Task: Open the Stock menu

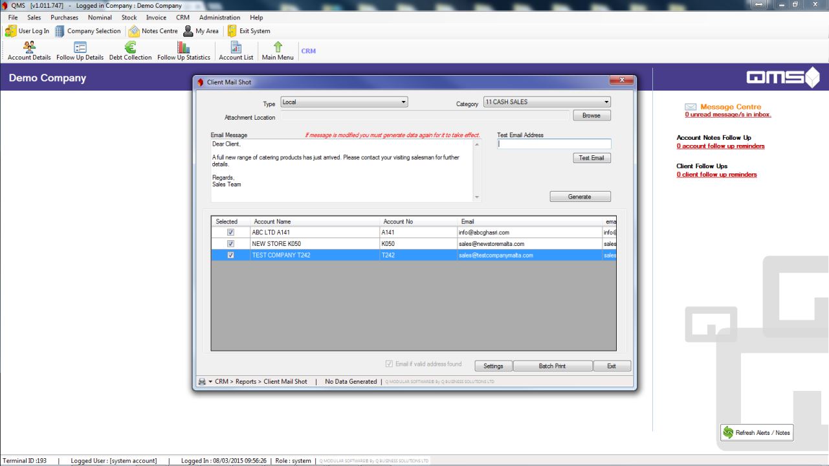Action: click(x=129, y=17)
